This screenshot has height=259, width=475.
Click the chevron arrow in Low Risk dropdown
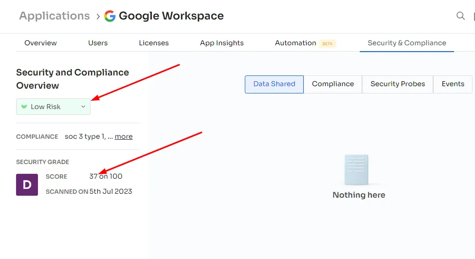[83, 107]
